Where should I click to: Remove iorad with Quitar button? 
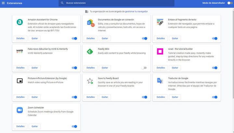[175, 68]
